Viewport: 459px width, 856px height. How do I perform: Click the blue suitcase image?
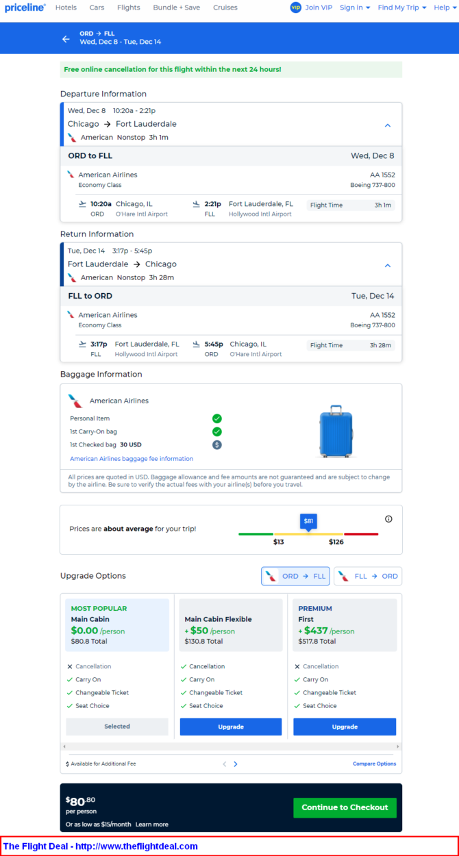coord(336,431)
